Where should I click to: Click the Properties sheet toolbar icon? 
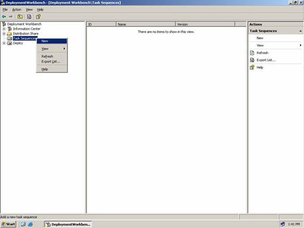pos(29,17)
